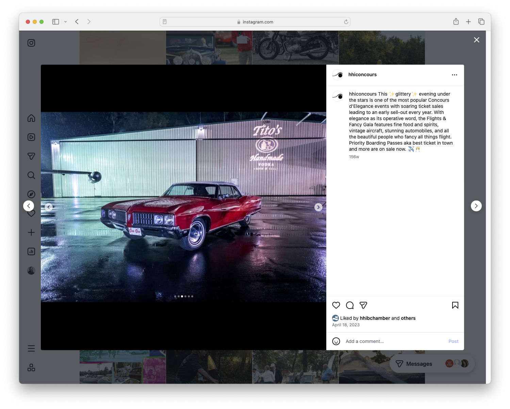Share the post via the paper plane icon
Screen dimensions: 510x409
363,305
